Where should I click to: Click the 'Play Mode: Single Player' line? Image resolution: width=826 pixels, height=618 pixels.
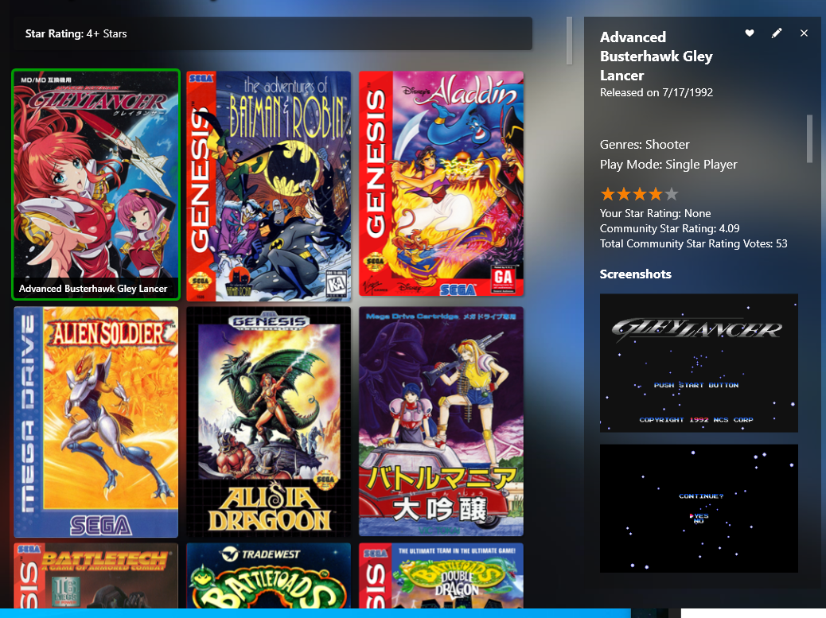pyautogui.click(x=668, y=165)
